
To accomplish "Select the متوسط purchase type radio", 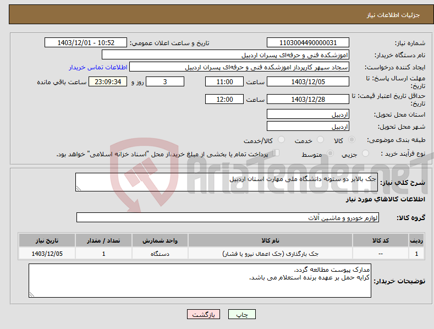I will click(330, 153).
